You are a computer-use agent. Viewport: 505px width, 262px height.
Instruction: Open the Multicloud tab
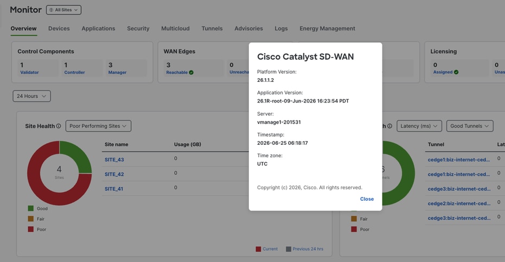tap(175, 28)
